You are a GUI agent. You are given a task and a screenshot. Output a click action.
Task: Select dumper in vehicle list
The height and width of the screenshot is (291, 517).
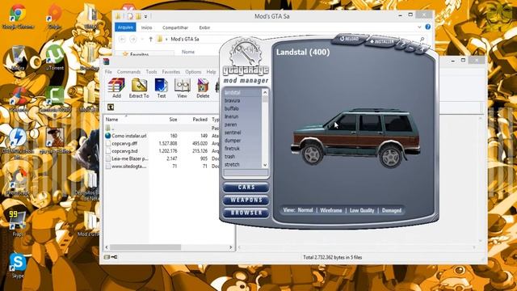pos(233,140)
